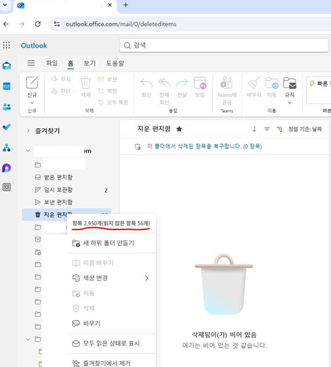
Task: Choose 모두 읽은 상태로 표시
Action: click(x=111, y=344)
